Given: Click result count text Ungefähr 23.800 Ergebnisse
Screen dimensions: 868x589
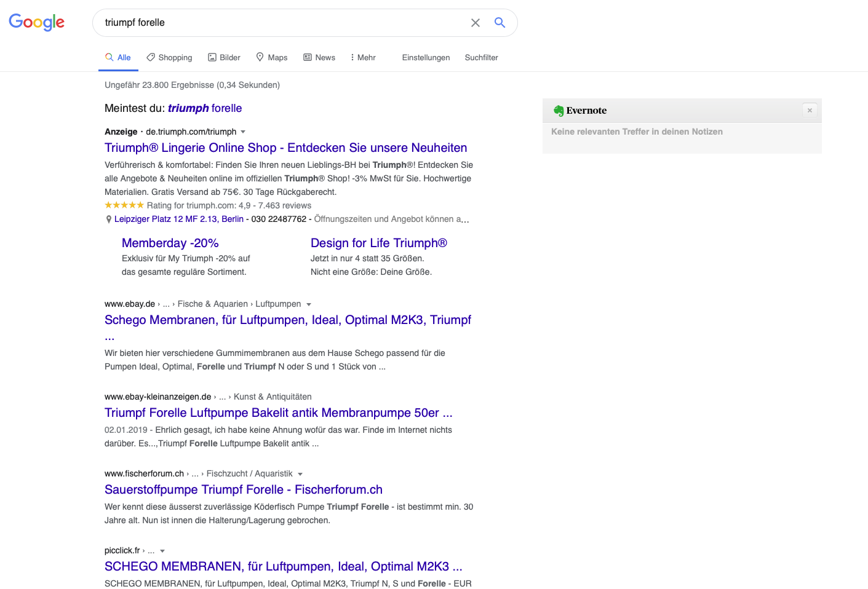Looking at the screenshot, I should point(192,85).
